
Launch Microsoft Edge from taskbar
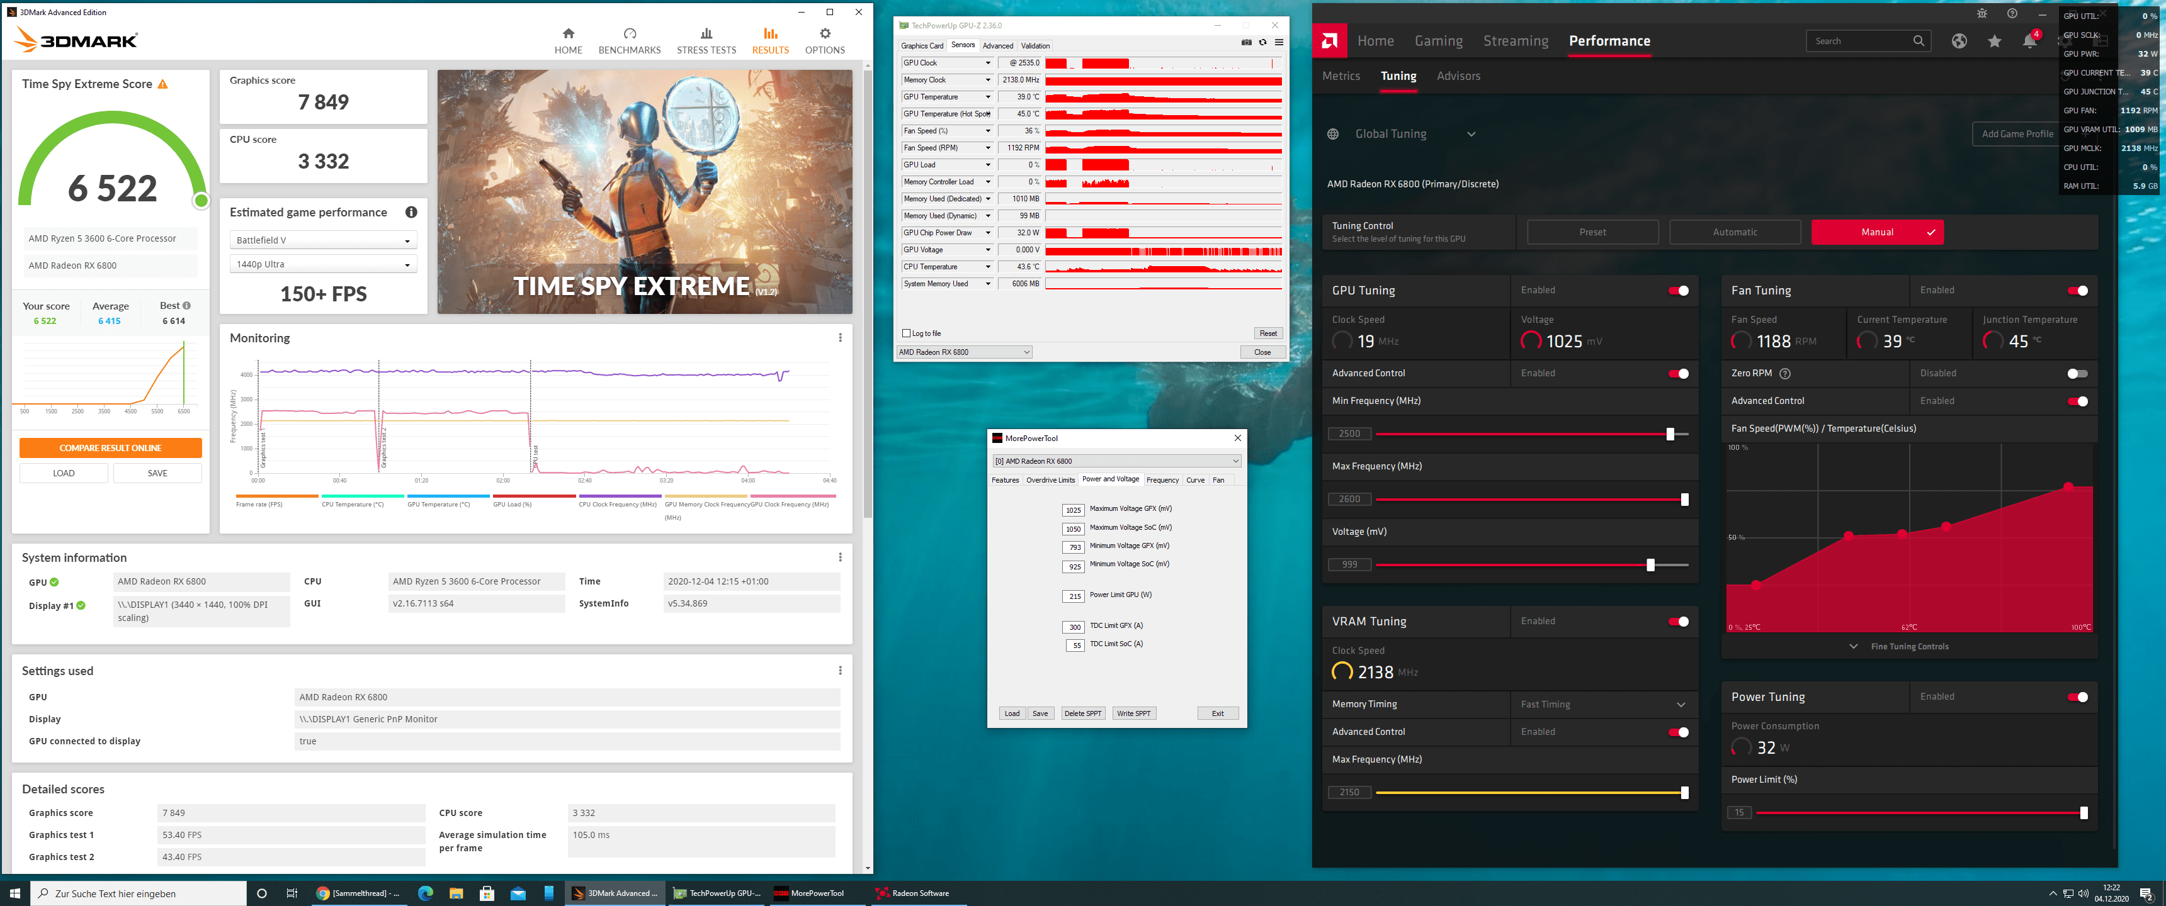point(426,893)
